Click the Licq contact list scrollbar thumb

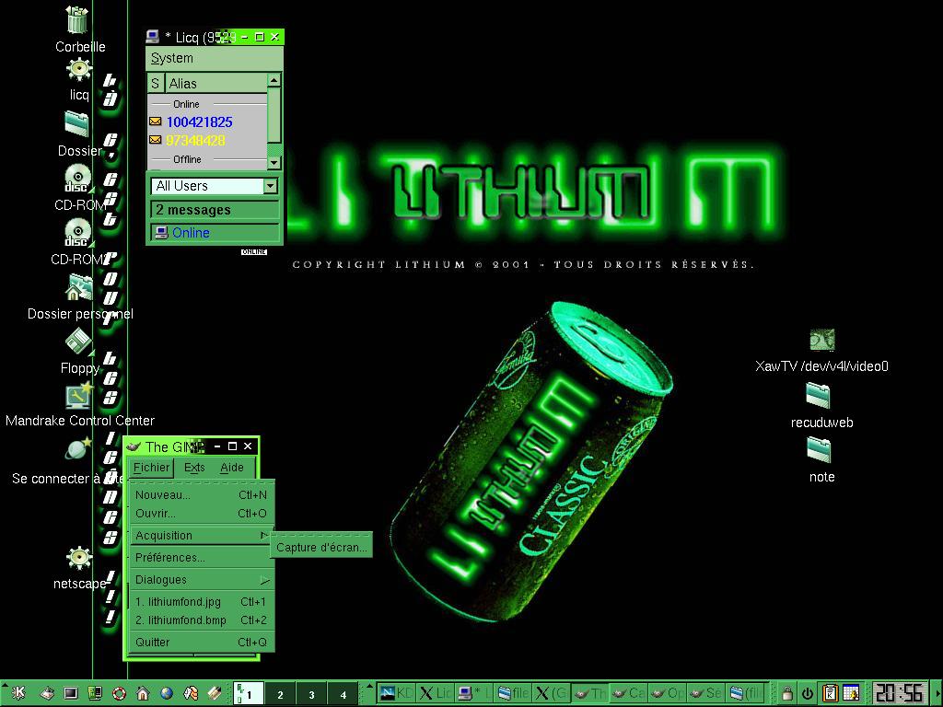tap(274, 115)
